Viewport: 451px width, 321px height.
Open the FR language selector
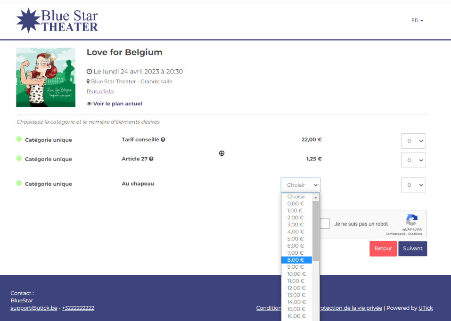pyautogui.click(x=417, y=21)
